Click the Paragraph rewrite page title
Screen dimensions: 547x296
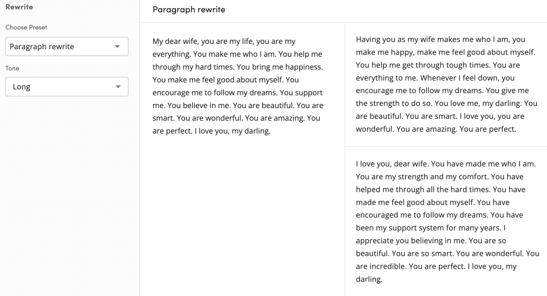tap(188, 10)
